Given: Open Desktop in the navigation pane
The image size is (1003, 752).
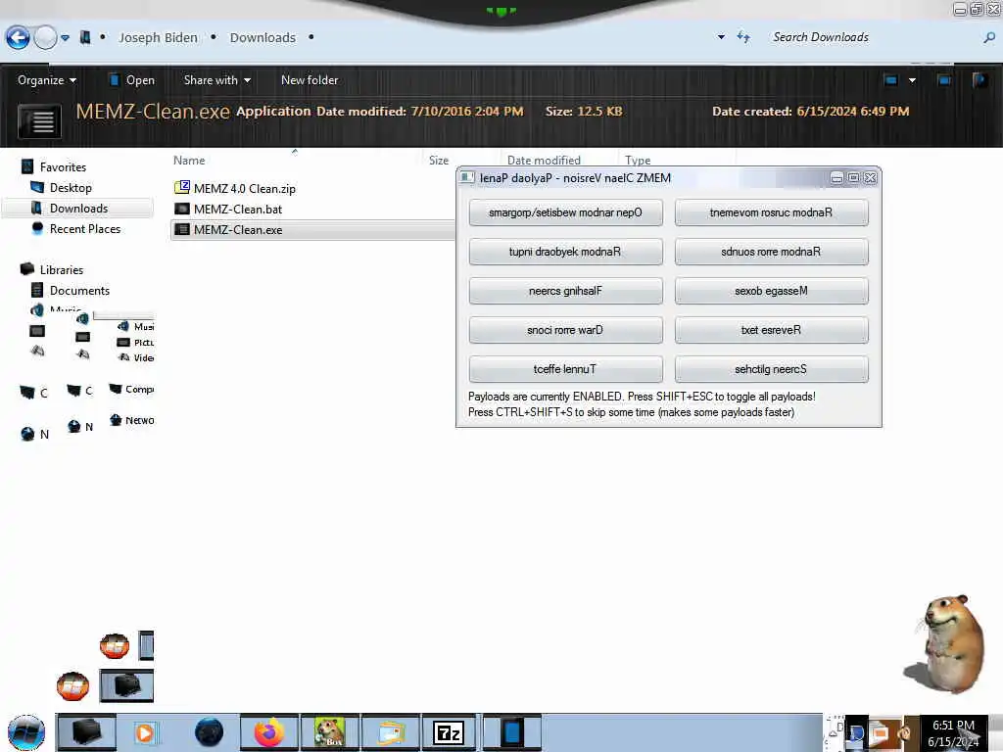Looking at the screenshot, I should tap(71, 187).
